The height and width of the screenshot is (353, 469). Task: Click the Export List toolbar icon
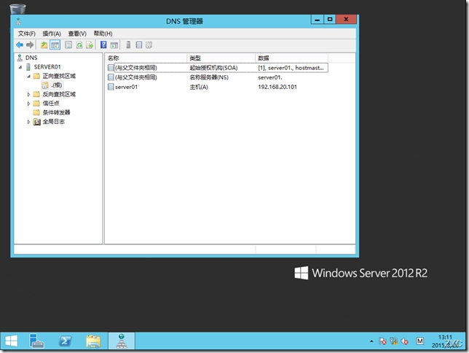click(90, 45)
